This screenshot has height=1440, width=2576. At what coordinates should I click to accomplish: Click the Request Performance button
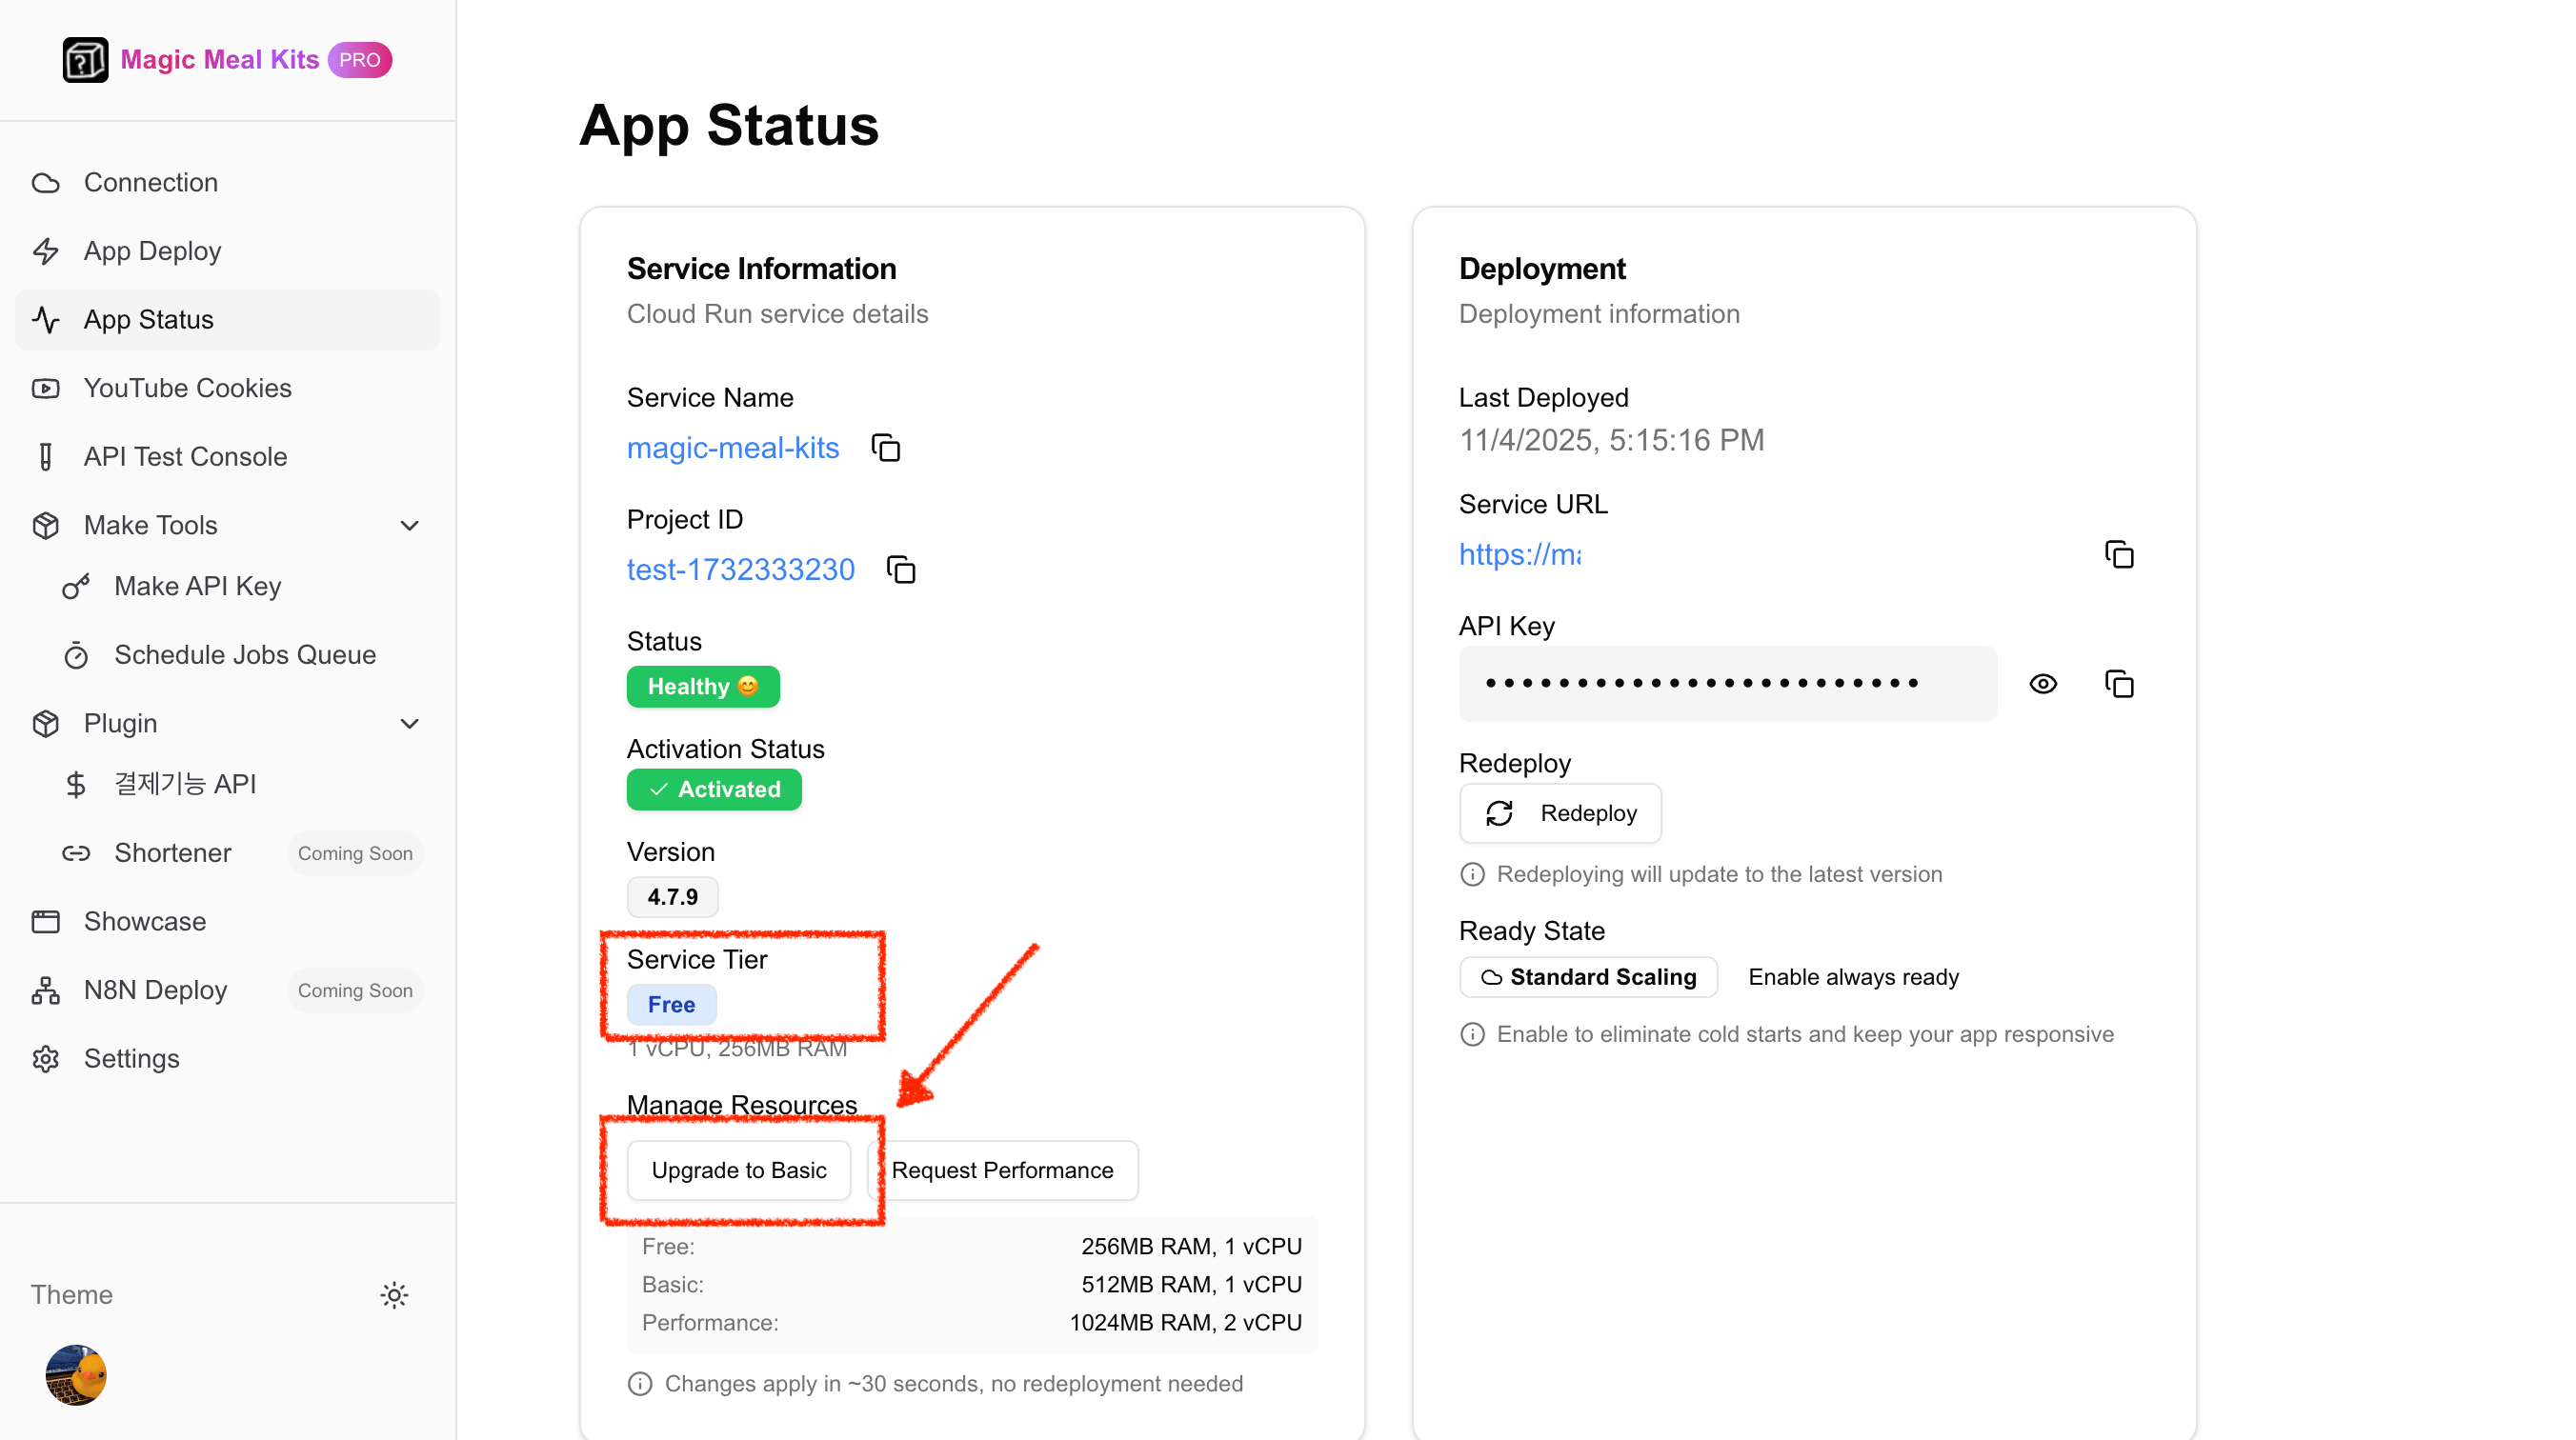click(1003, 1170)
